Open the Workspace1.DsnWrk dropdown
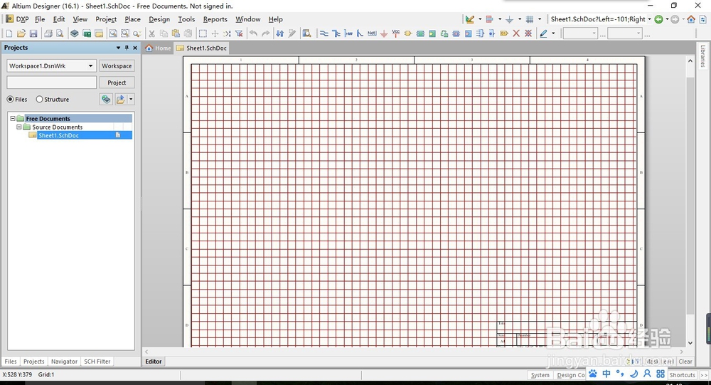 [91, 66]
